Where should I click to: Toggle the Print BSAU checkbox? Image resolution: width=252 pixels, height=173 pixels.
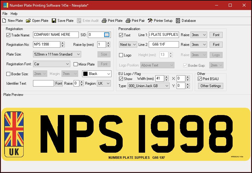pyautogui.click(x=200, y=79)
